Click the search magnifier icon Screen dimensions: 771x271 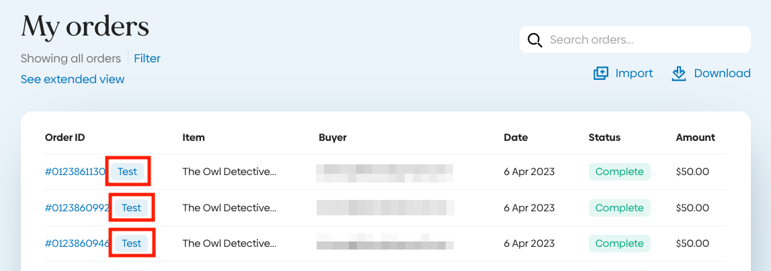pos(535,40)
